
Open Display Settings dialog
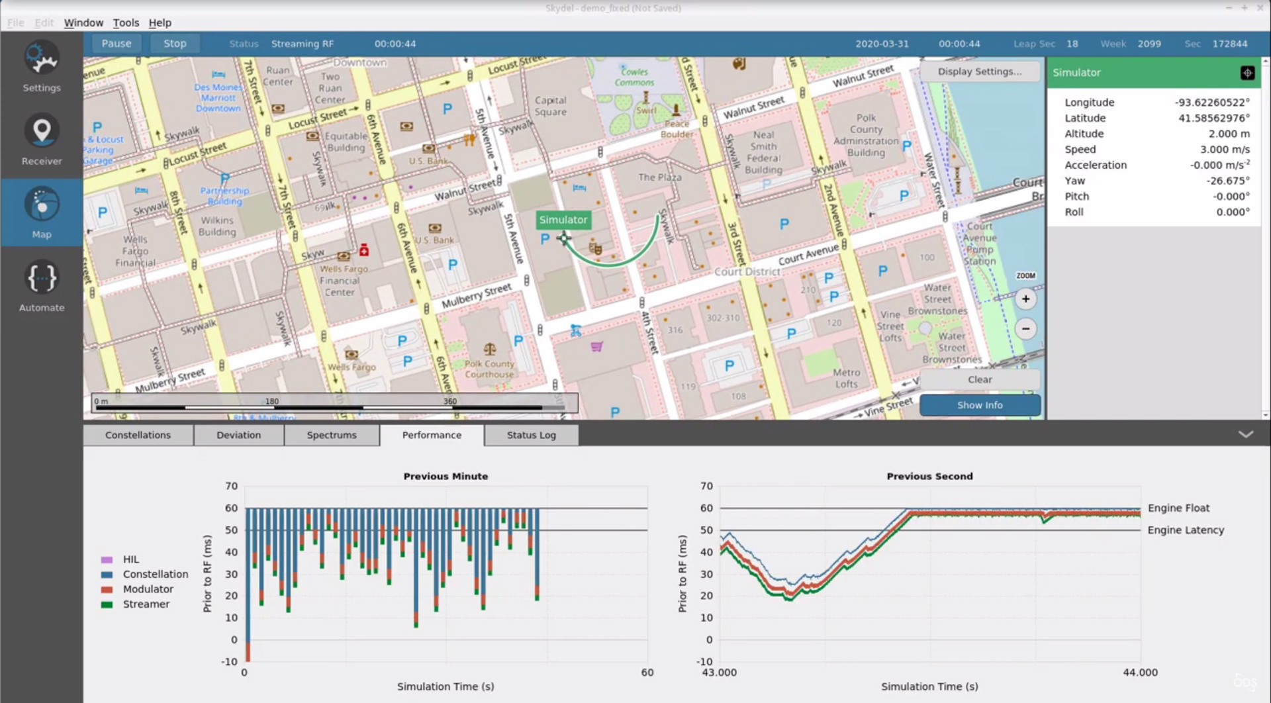pos(979,71)
